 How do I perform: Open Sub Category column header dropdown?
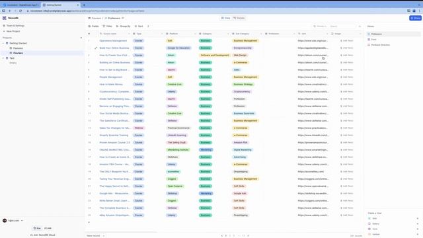(x=261, y=34)
